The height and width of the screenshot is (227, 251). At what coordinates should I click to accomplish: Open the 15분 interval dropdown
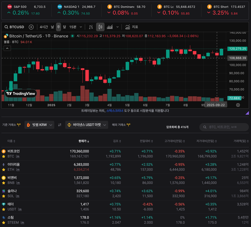tap(75, 27)
